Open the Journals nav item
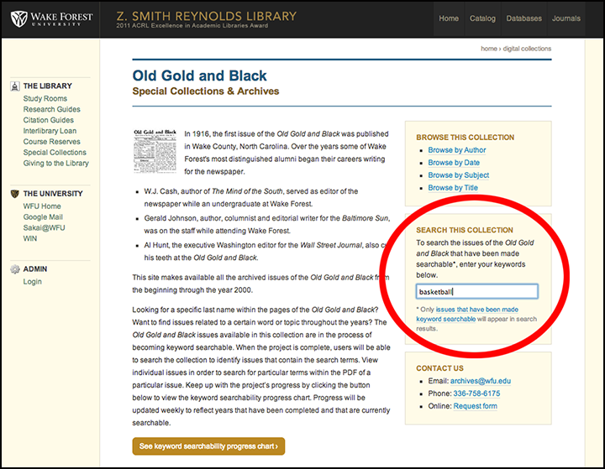The image size is (605, 469). pos(566,18)
